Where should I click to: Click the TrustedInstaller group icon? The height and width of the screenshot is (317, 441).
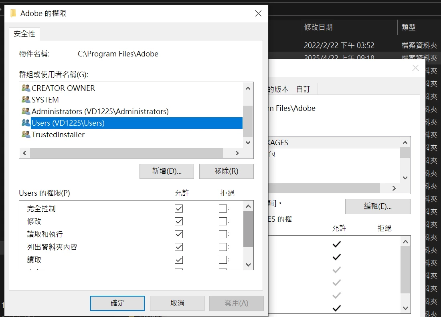click(x=26, y=134)
